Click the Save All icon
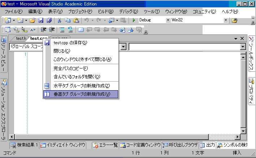This screenshot has width=256, height=158. [x=49, y=20]
